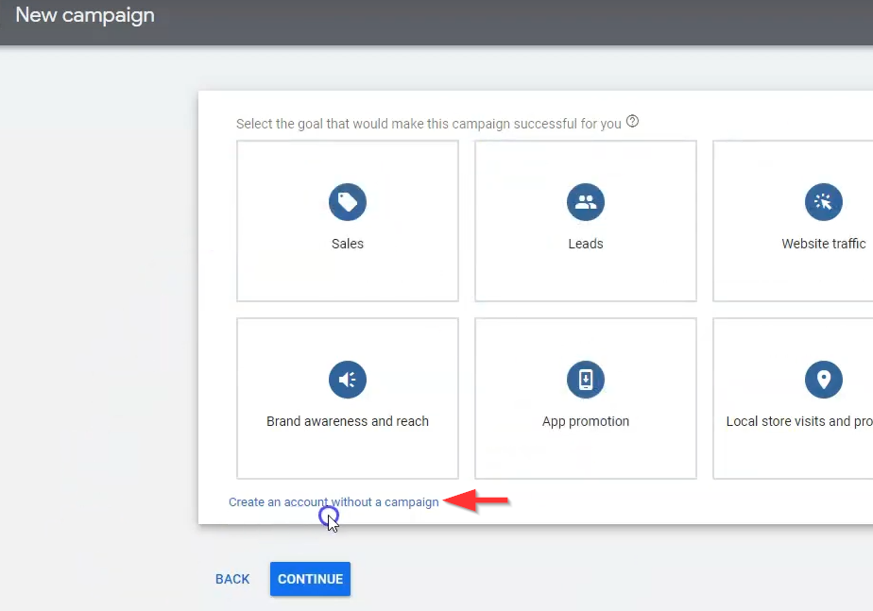
Task: Click the New campaign header title
Action: pos(85,15)
